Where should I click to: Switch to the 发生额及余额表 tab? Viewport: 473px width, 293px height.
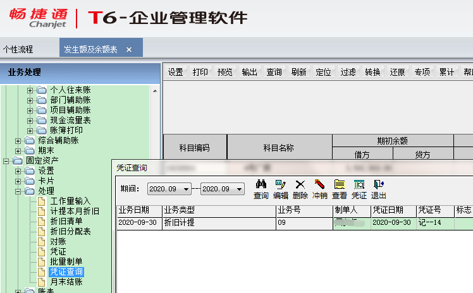coord(90,49)
